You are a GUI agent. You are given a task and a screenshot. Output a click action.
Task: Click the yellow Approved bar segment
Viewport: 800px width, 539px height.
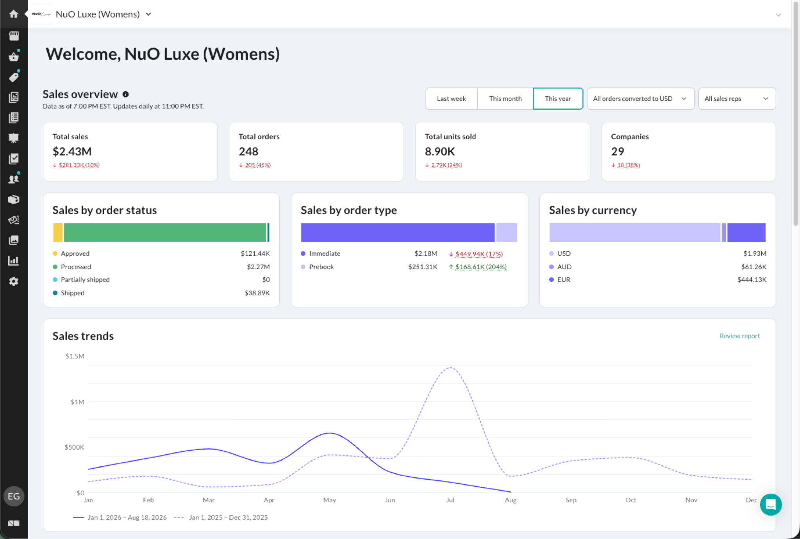click(58, 233)
